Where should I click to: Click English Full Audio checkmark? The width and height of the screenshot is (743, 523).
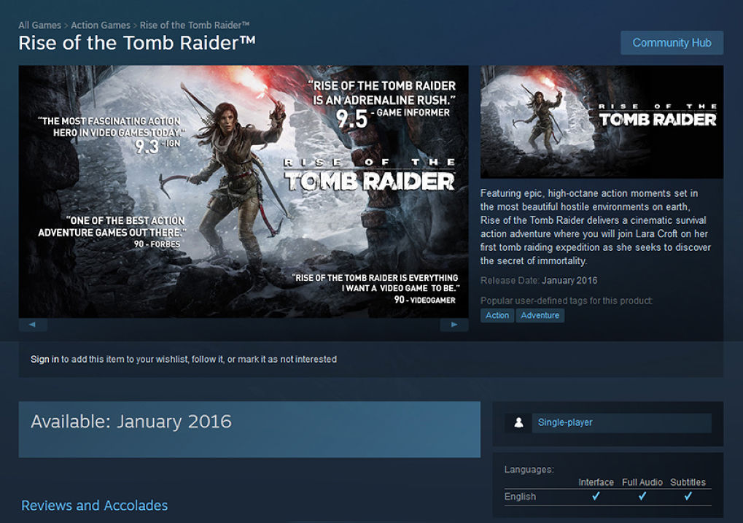(642, 496)
